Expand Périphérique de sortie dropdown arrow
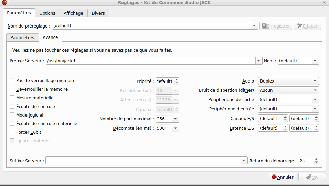Image resolution: width=329 pixels, height=186 pixels. coord(315,100)
